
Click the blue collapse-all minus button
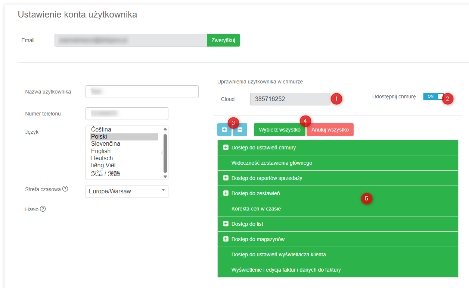240,130
